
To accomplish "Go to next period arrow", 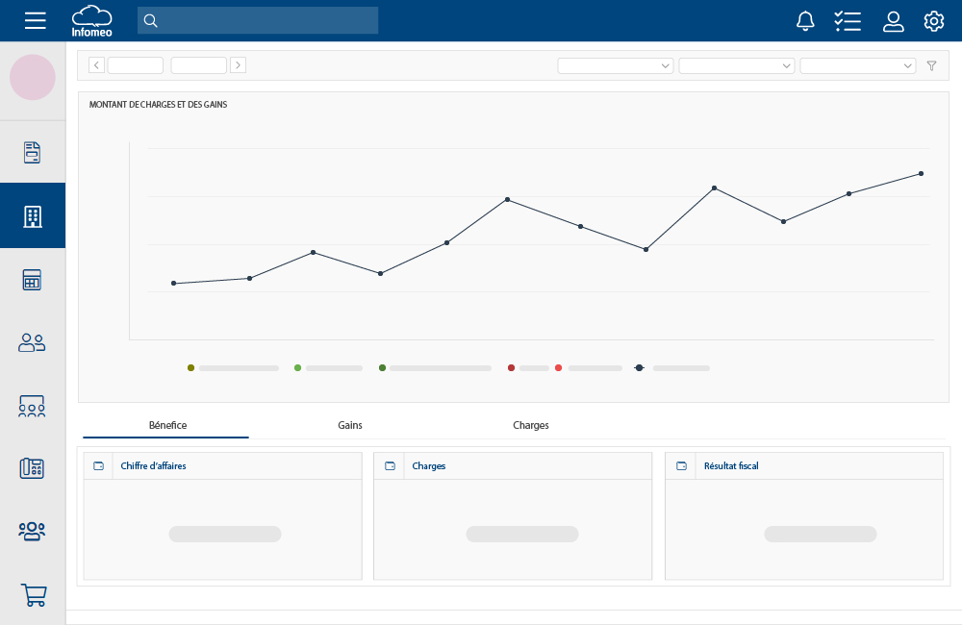I will coord(239,65).
